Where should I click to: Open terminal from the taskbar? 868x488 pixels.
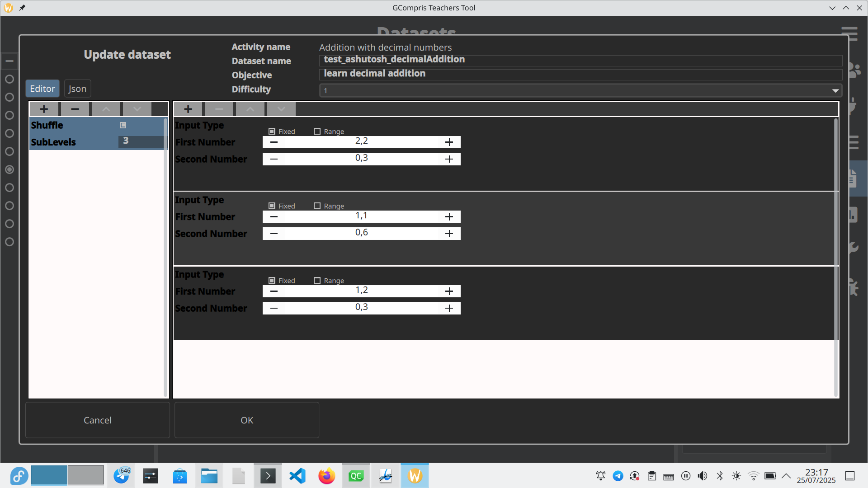(268, 476)
